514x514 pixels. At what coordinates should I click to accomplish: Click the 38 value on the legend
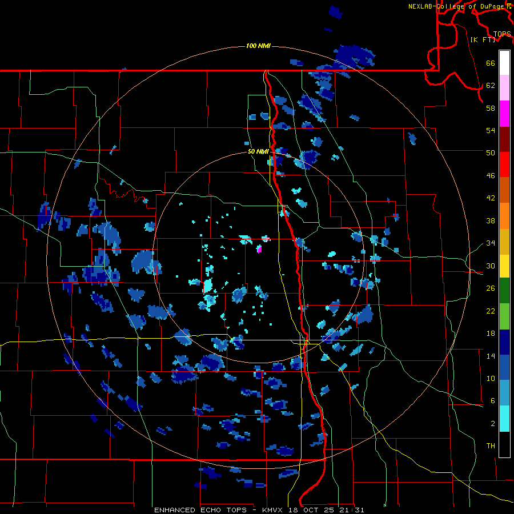[x=491, y=220]
